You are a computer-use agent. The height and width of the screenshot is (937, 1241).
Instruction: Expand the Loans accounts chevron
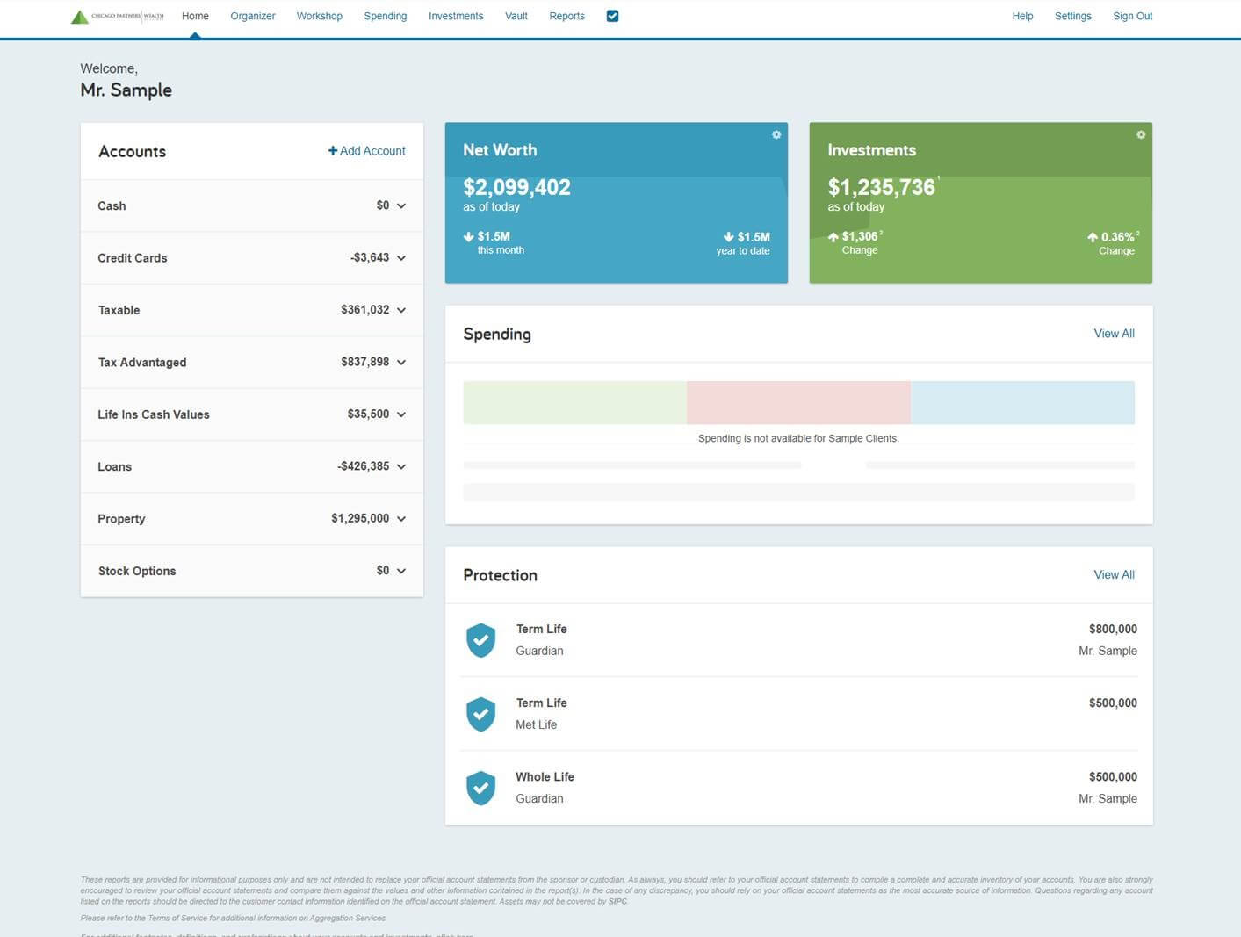pos(401,467)
